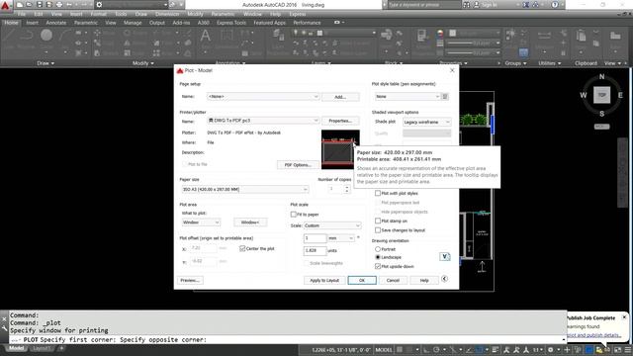Click the Open file icon in quick access toolbar
This screenshot has height=356, width=633.
29,5
